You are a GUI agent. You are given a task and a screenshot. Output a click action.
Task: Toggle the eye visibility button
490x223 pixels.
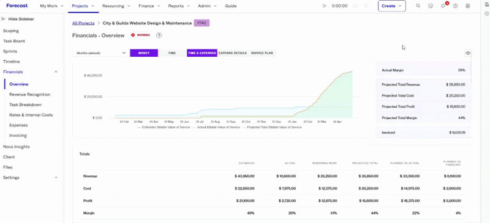pos(468,53)
